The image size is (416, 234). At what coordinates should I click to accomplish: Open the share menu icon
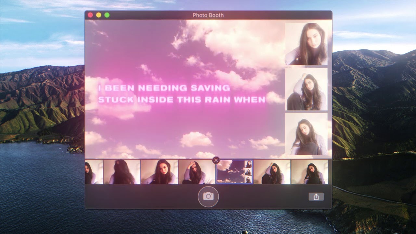316,197
